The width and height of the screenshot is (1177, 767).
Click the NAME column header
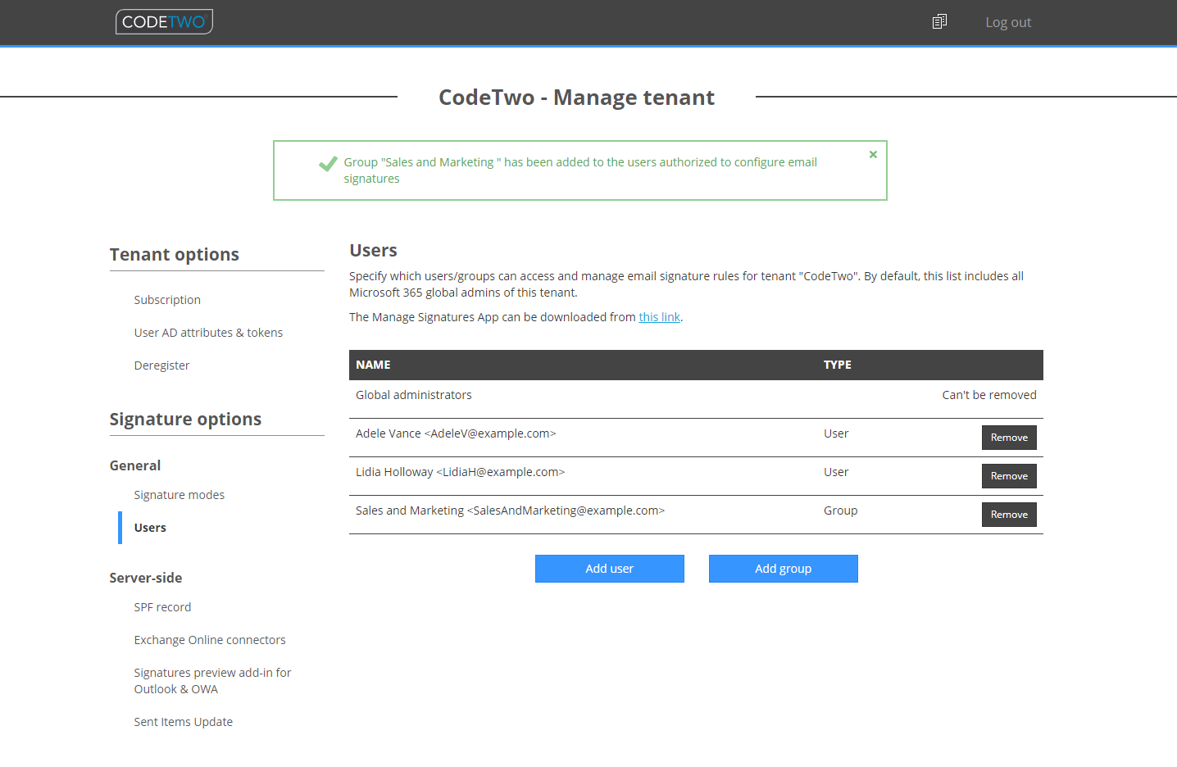point(373,365)
